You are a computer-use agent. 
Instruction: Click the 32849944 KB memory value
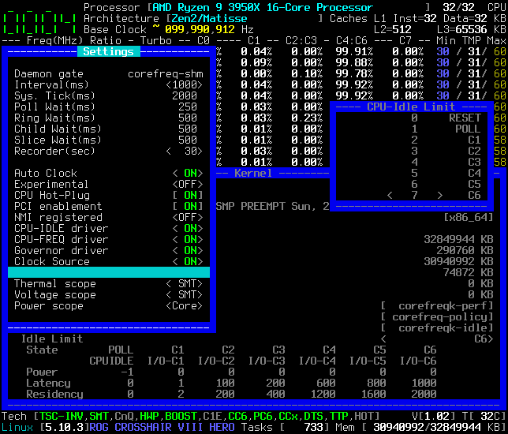[x=459, y=239]
